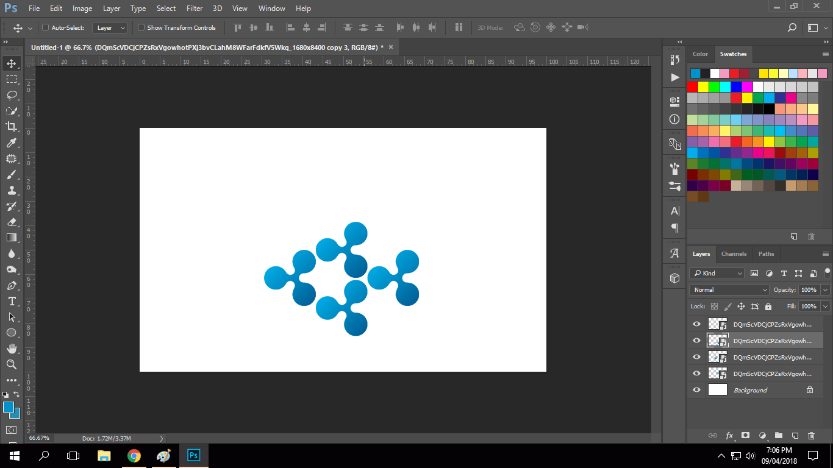Open the History panel icon
The image size is (833, 468).
[674, 60]
